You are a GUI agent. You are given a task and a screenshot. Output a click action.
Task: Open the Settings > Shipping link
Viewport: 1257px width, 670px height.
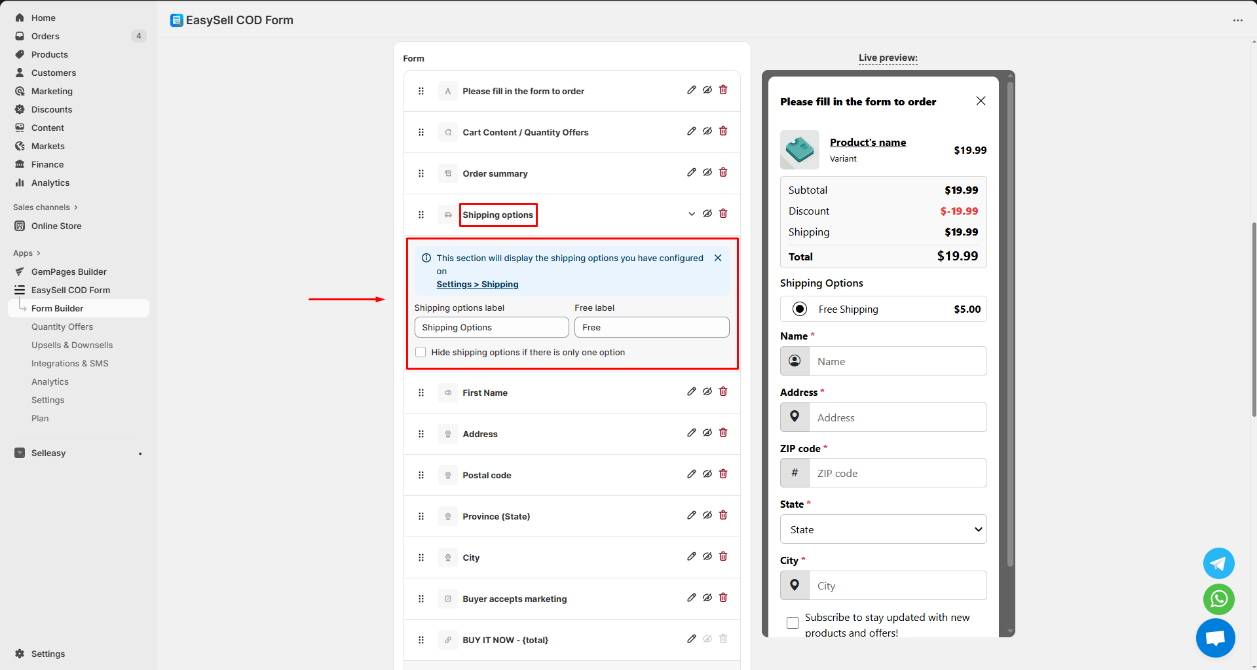[x=478, y=284]
